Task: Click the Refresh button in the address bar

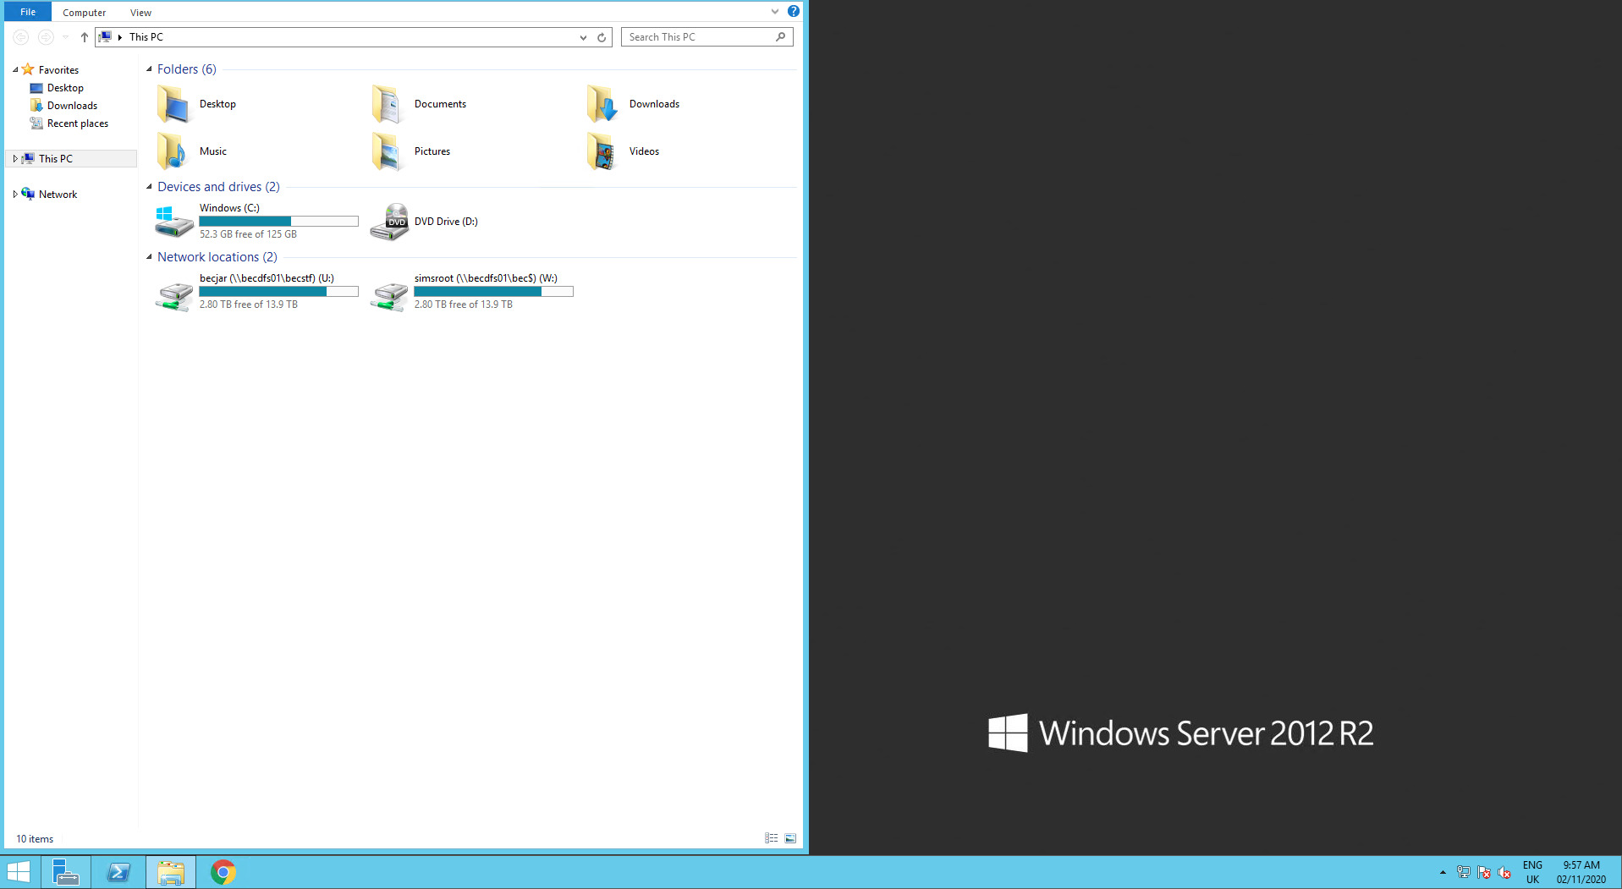Action: pyautogui.click(x=602, y=37)
